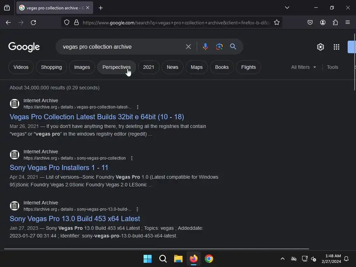Switch to Books results
This screenshot has height=267, width=356.
[x=222, y=67]
